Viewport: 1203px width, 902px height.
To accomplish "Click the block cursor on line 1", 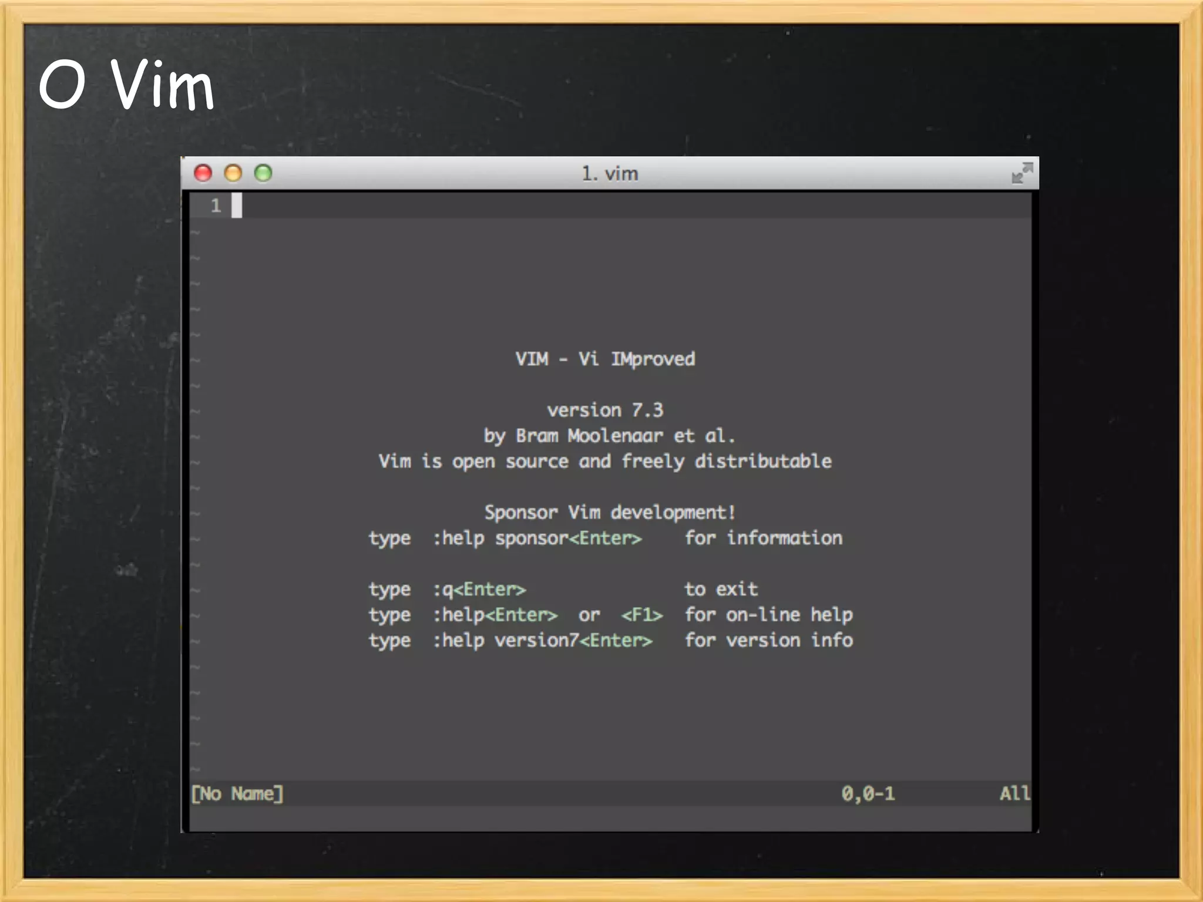I will tap(237, 206).
